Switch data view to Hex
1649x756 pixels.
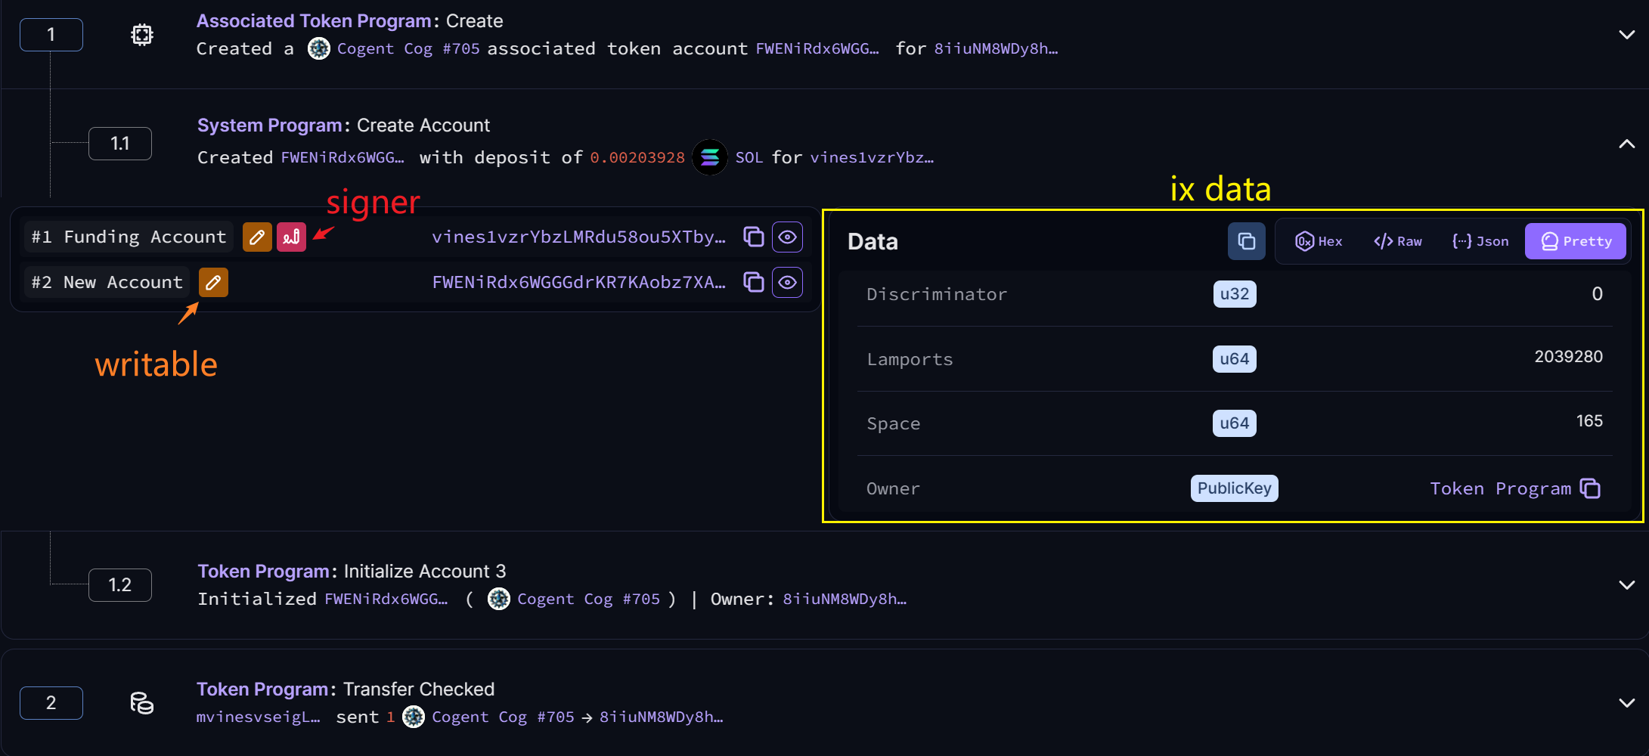tap(1319, 241)
